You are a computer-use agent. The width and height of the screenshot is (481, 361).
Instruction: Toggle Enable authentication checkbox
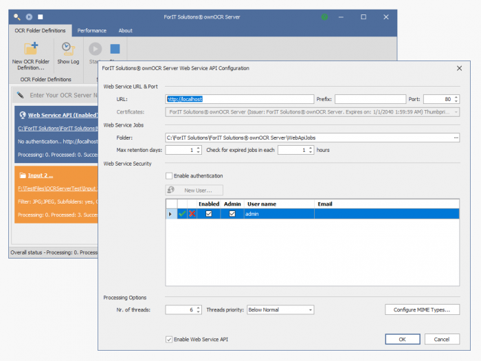(169, 176)
